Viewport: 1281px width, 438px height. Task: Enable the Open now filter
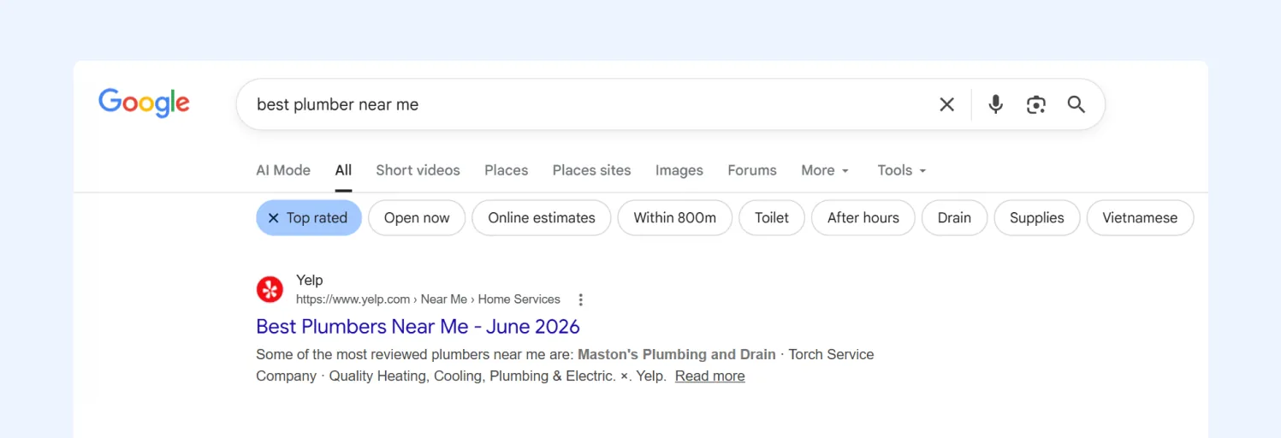[417, 218]
